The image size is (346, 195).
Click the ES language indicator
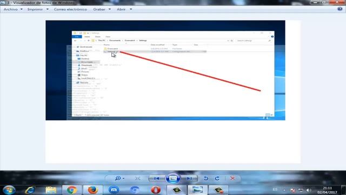click(x=275, y=190)
